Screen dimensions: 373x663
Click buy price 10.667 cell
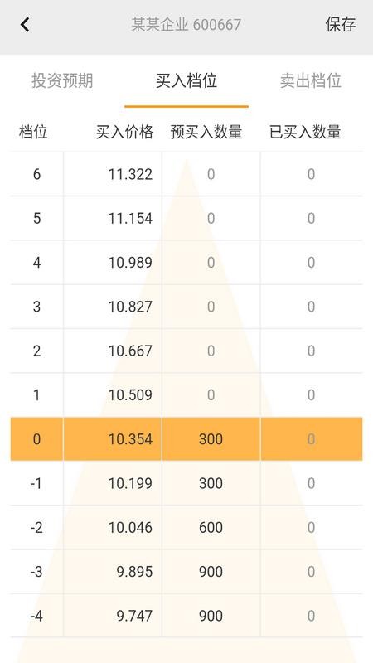point(113,351)
